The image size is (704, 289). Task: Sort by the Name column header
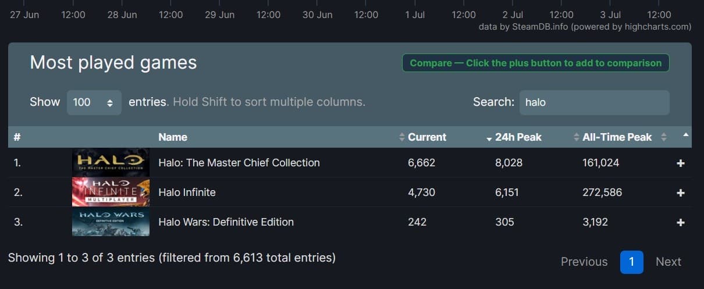tap(173, 137)
